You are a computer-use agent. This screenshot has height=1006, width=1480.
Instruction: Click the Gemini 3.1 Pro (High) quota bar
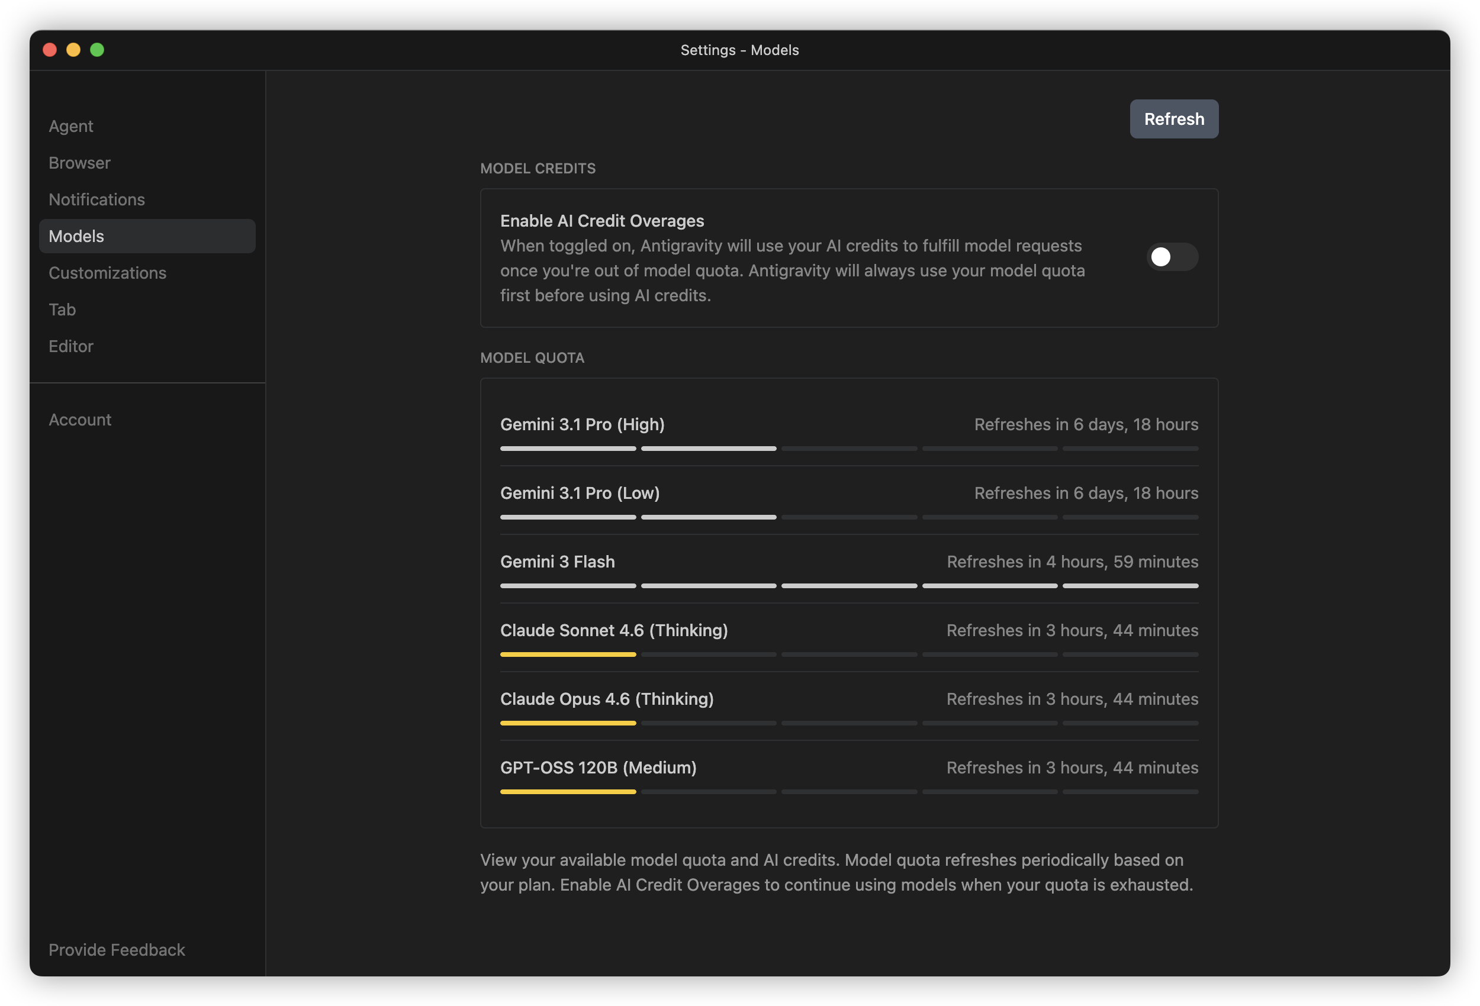coord(849,449)
